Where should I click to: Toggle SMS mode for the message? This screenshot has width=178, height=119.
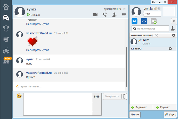coord(96,96)
